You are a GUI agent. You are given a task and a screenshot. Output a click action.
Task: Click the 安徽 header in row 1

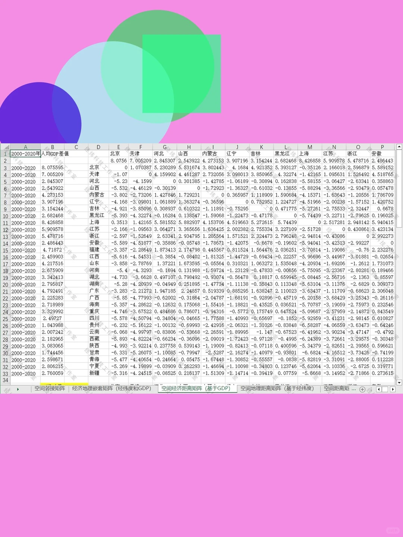[x=382, y=154]
